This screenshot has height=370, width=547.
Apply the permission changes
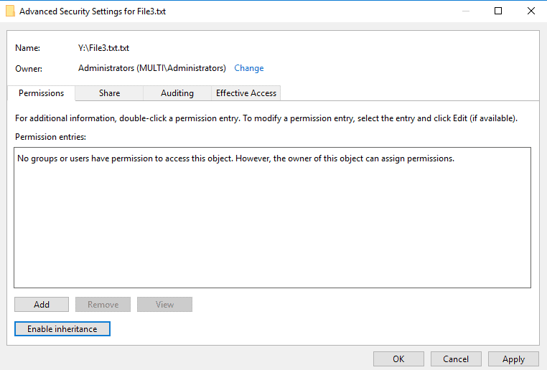pyautogui.click(x=513, y=359)
